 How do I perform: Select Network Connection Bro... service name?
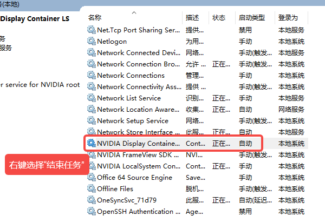[x=139, y=64]
